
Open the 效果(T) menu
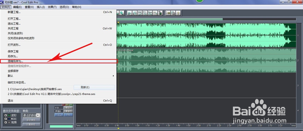52,7
